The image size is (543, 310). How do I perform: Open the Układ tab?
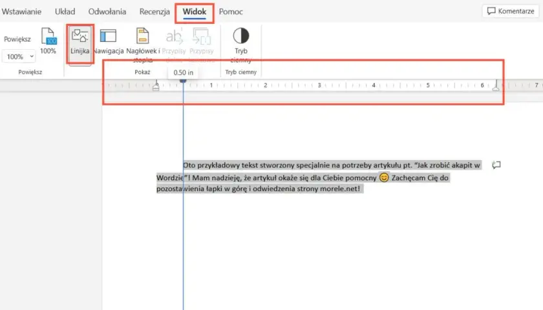coord(65,12)
